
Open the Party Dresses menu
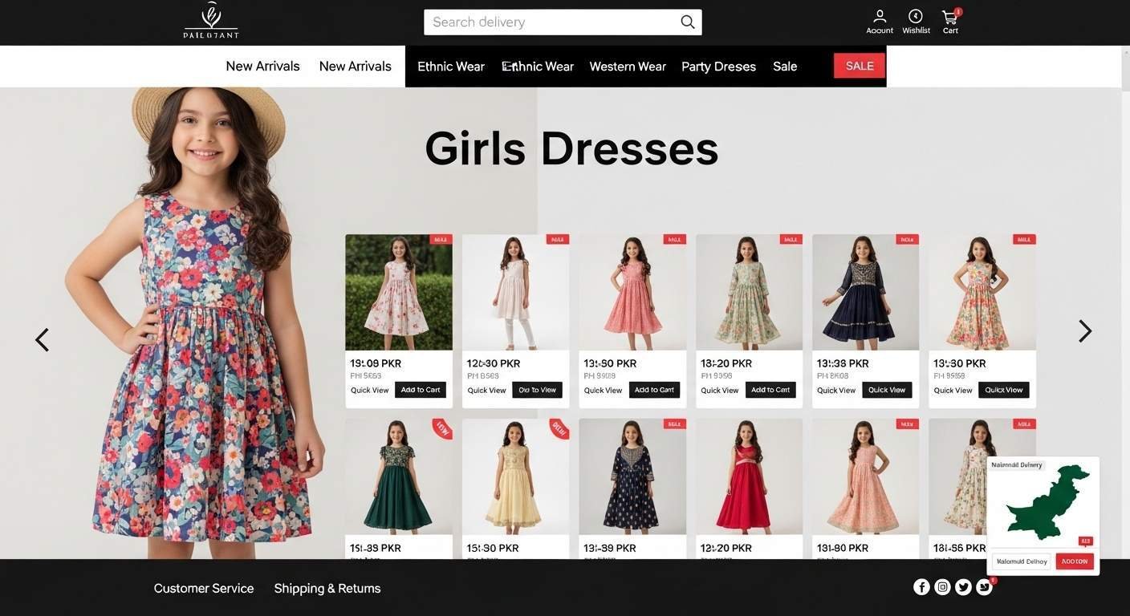tap(718, 66)
